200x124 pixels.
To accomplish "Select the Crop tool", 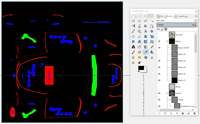I will tap(139, 37).
